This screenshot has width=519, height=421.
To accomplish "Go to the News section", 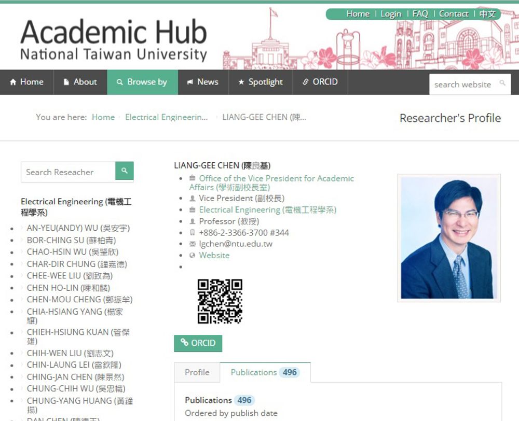I will [203, 82].
